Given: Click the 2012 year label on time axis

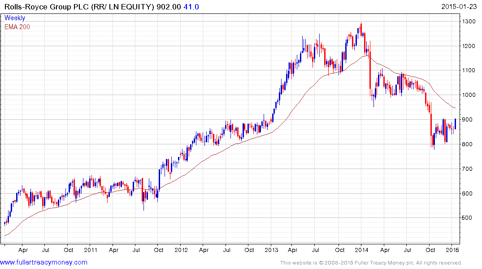Looking at the screenshot, I should coord(181,250).
